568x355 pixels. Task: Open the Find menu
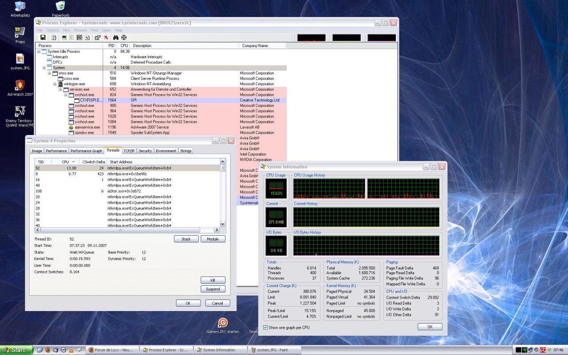(x=94, y=30)
